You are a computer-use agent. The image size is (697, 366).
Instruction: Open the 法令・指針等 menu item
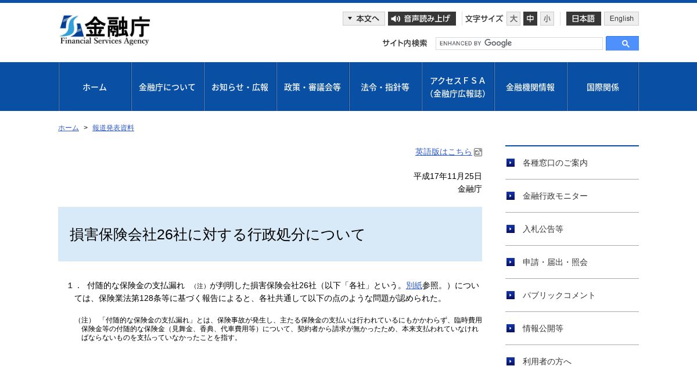[x=386, y=87]
